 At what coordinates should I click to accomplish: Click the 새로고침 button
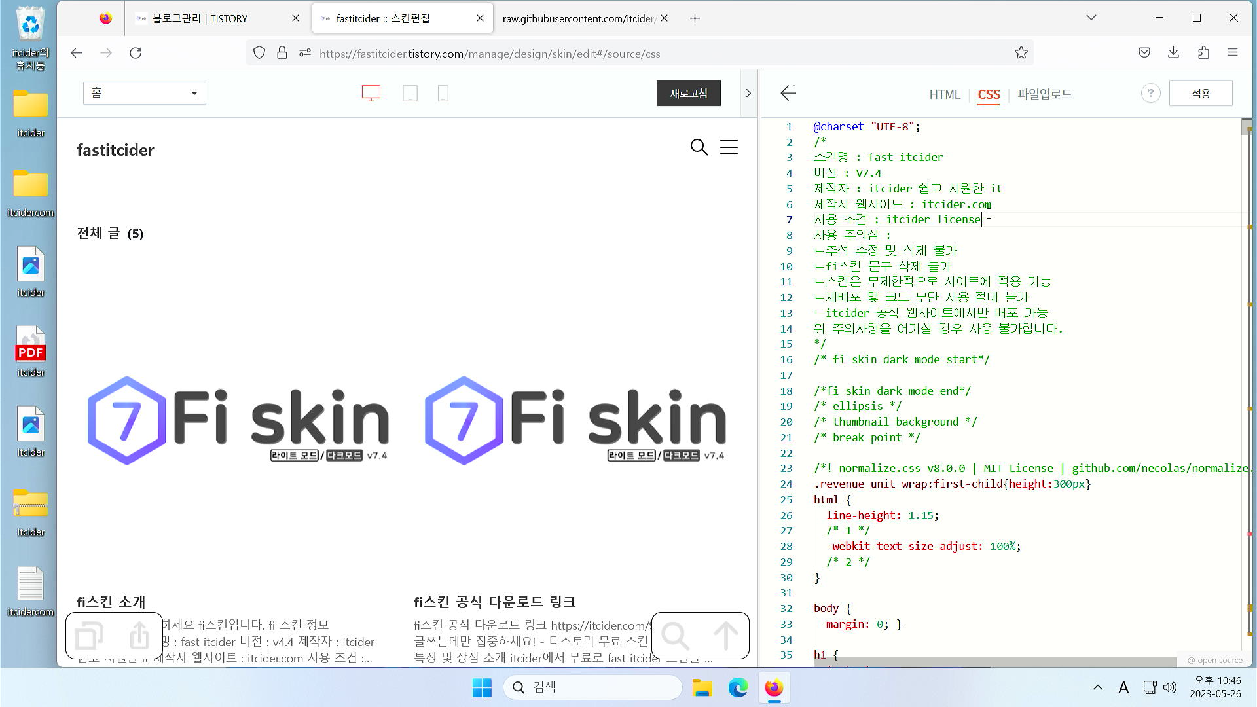pos(689,93)
